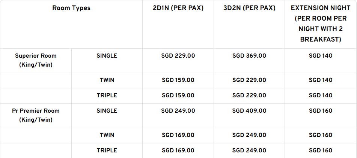The height and width of the screenshot is (158, 357).
Task: Select TRIPLE under Pr Premier Room
Action: click(x=107, y=151)
